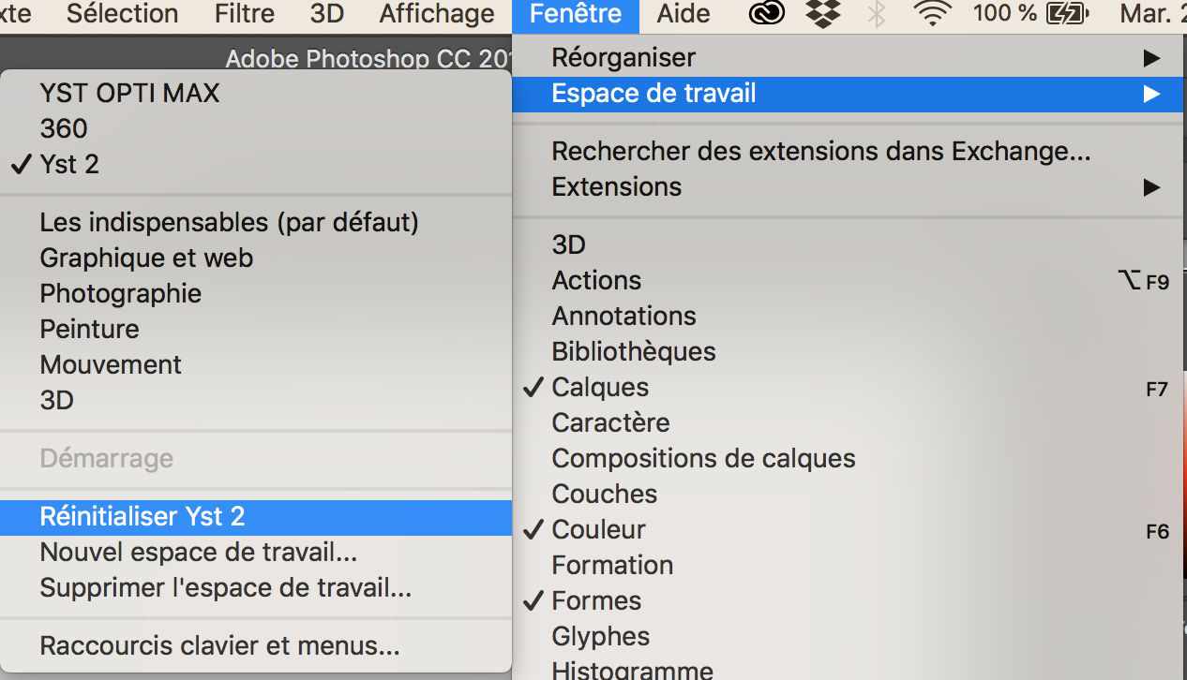The width and height of the screenshot is (1187, 680).
Task: Open the Wi-Fi status menu
Action: 932,14
